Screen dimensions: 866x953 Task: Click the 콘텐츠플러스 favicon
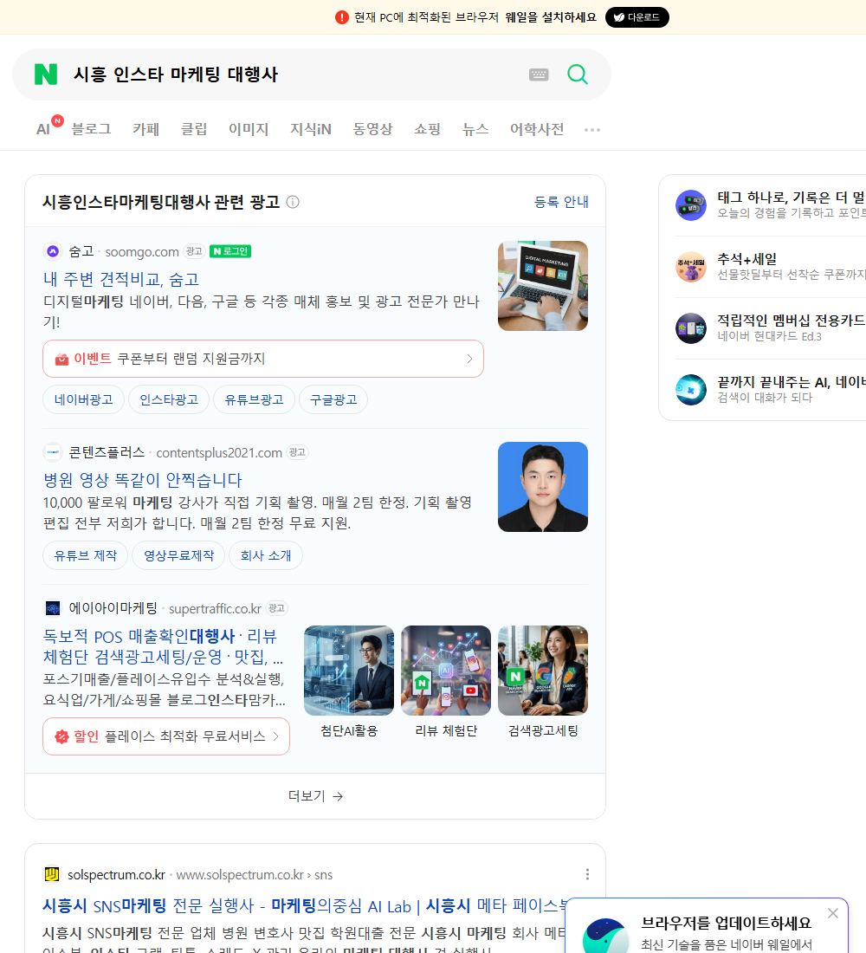(53, 452)
